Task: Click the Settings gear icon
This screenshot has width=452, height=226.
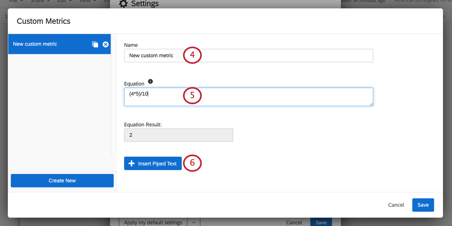Action: click(123, 4)
